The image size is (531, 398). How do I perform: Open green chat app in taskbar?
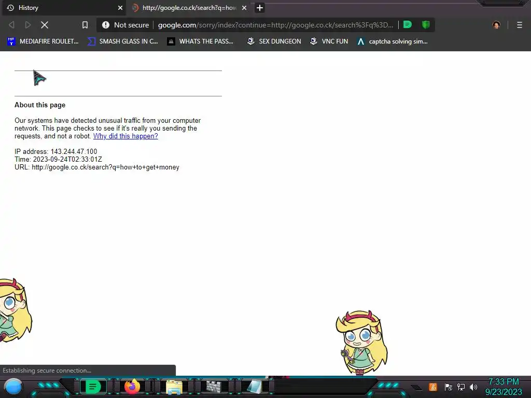pos(93,387)
